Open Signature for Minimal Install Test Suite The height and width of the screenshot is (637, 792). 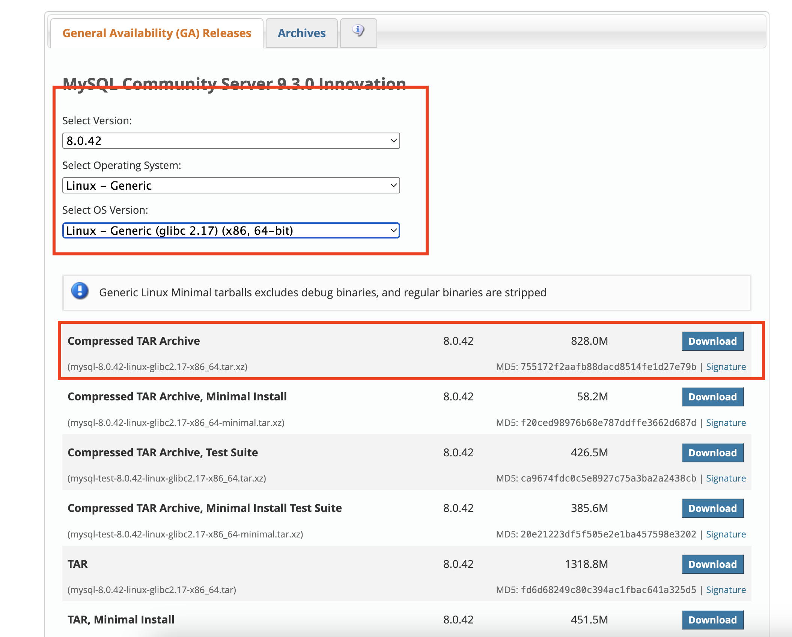point(726,534)
